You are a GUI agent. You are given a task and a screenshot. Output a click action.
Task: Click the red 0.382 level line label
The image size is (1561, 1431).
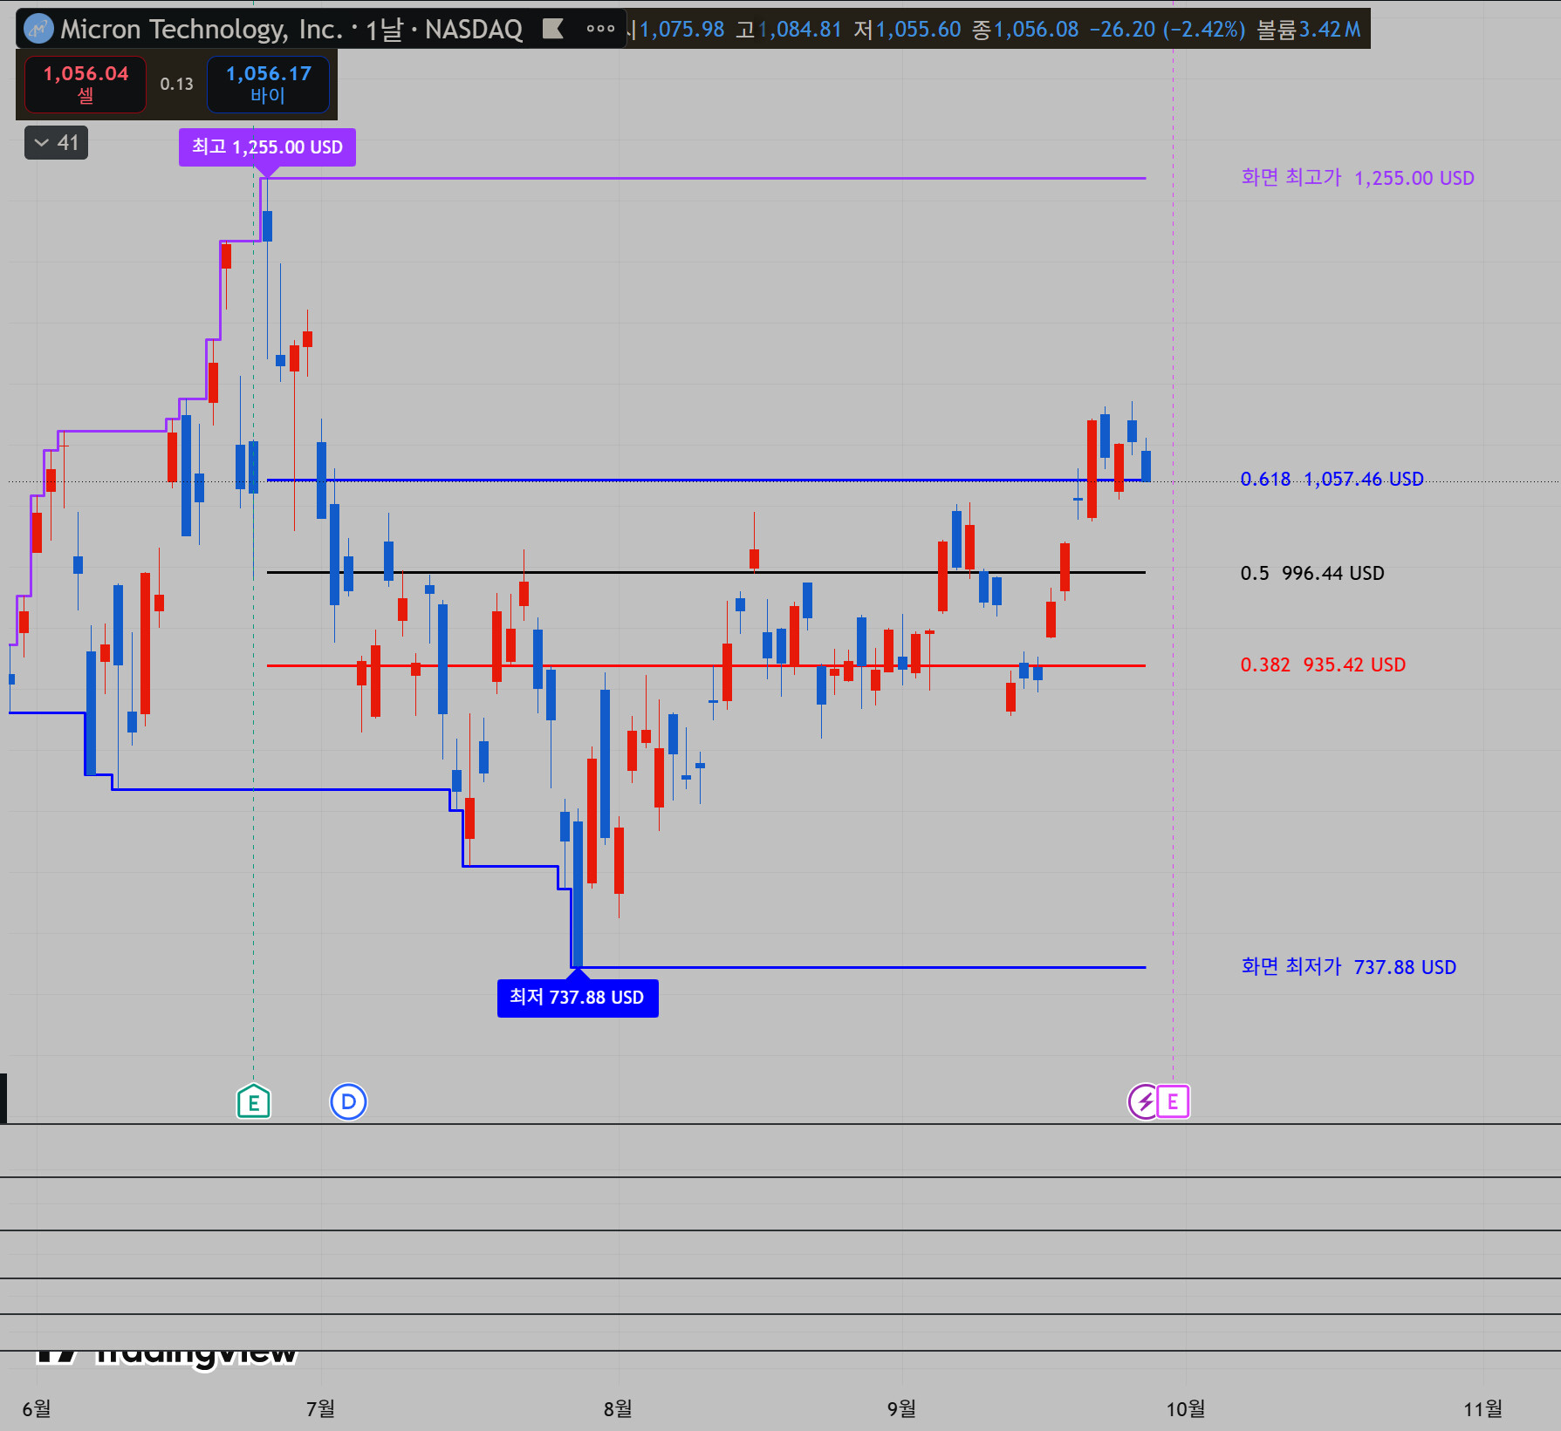[x=1323, y=664]
